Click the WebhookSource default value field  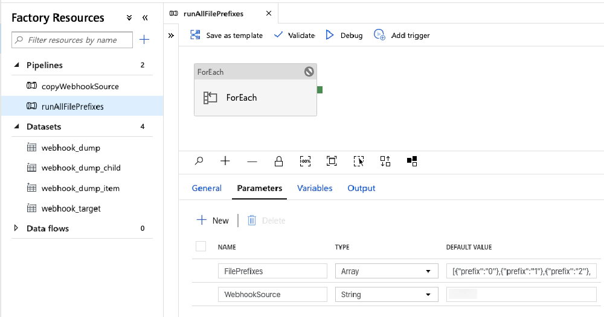pyautogui.click(x=521, y=294)
